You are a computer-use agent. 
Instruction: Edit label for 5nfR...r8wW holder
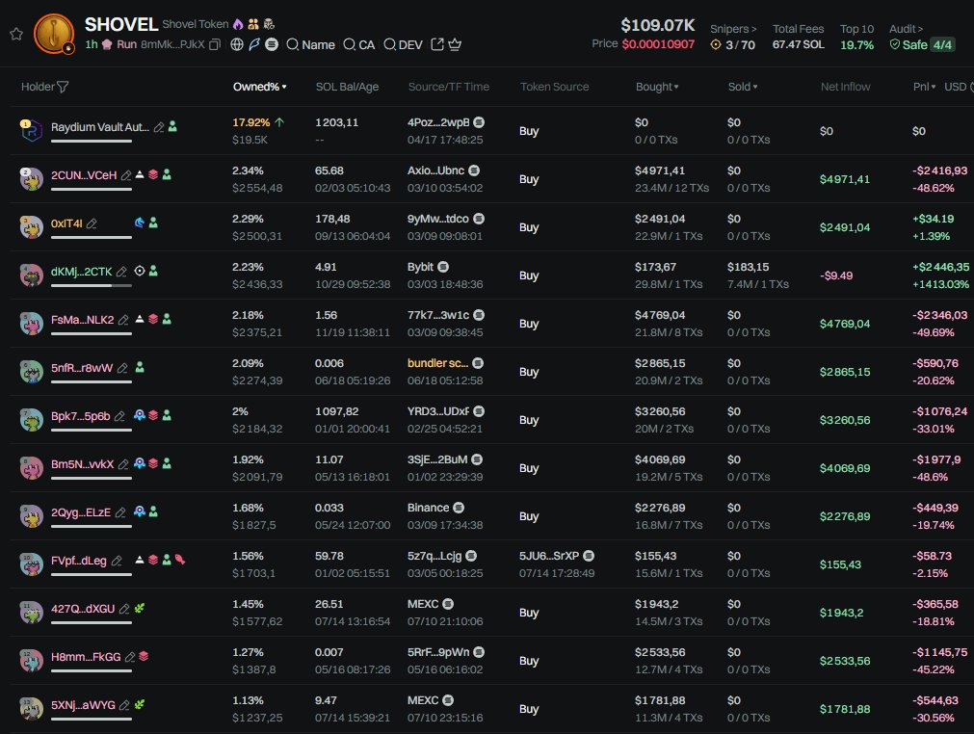(x=122, y=368)
